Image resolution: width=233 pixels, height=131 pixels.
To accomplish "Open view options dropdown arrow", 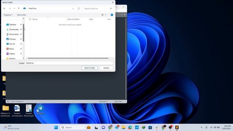I will click(106, 15).
